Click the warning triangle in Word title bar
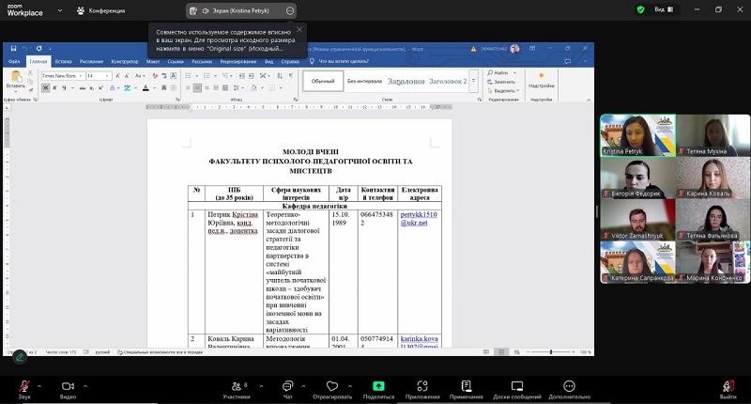 coord(473,49)
